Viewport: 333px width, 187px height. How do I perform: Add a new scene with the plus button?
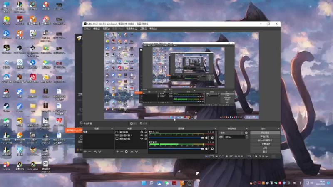tap(85, 152)
